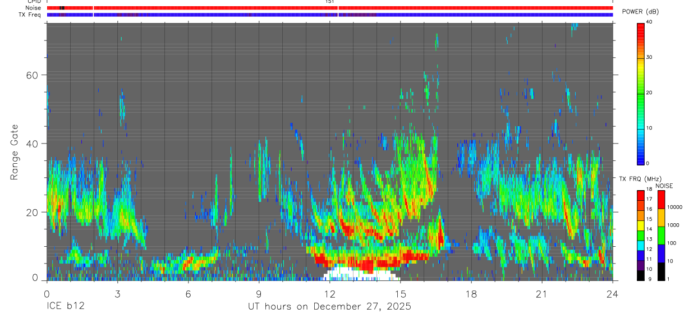The height and width of the screenshot is (318, 689).
Task: Click the 12 hour tick label
Action: pos(330,293)
